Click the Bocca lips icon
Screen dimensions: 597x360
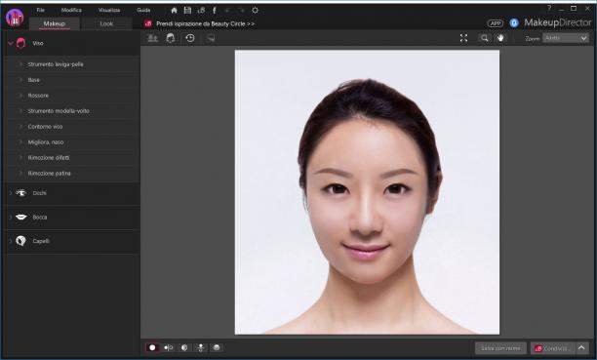point(20,218)
